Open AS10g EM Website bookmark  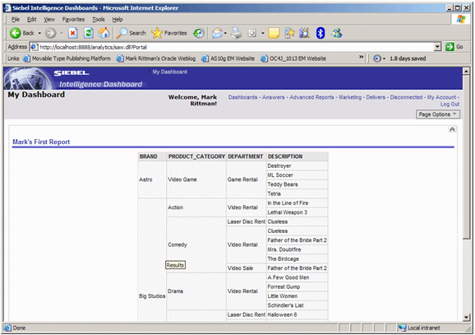click(228, 58)
